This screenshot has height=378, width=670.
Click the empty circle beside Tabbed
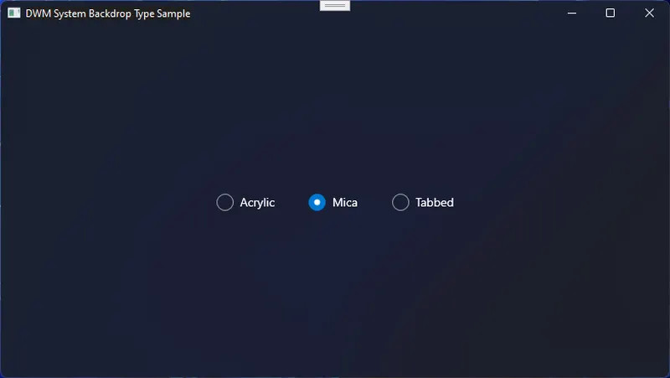[400, 202]
